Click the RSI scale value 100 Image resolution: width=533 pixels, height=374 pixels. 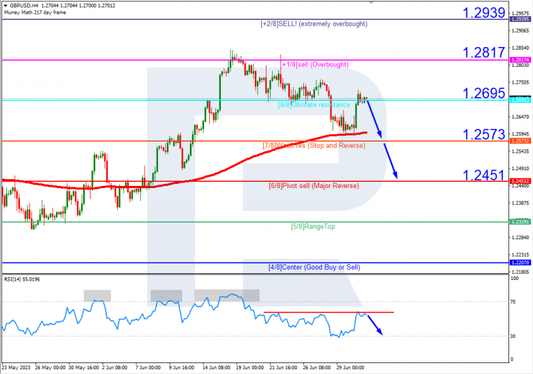[x=515, y=279]
